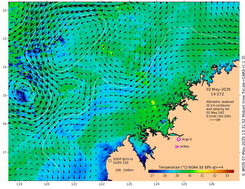The width and height of the screenshot is (245, 189).
Task: Click the 'drifter' legend label
Action: 185,146
